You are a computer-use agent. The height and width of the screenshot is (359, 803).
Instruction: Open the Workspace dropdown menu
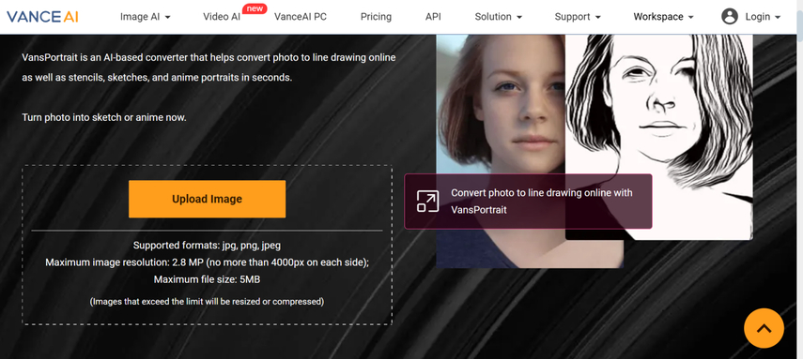663,17
